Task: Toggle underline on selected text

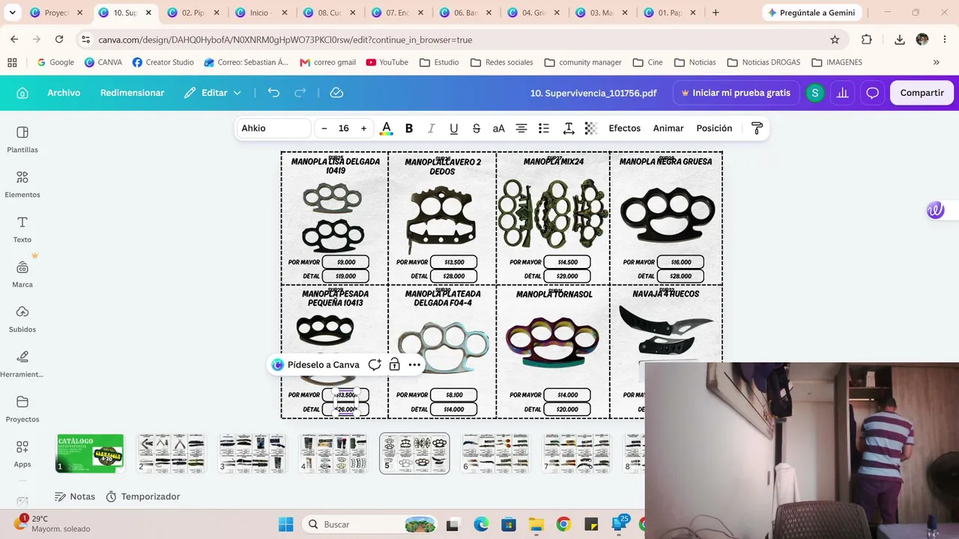Action: tap(454, 129)
